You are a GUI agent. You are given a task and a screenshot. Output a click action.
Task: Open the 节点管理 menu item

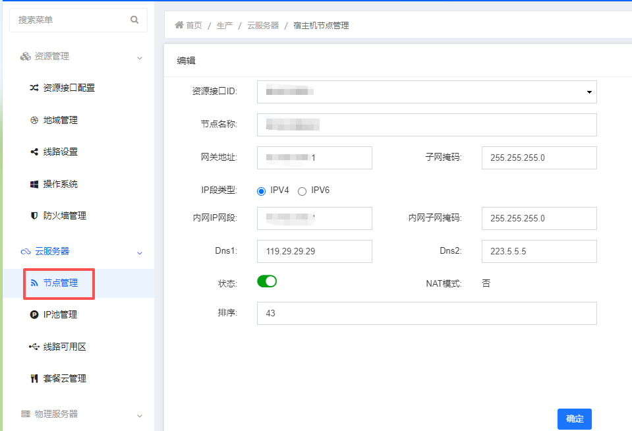[x=59, y=283]
